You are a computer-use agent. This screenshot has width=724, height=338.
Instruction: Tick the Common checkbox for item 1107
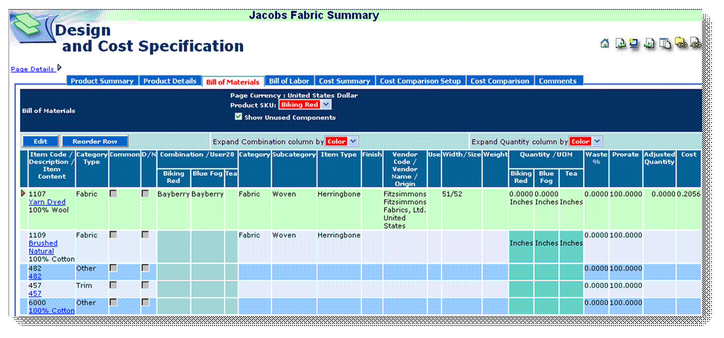coord(113,194)
